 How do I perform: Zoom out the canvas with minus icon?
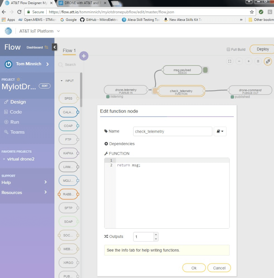(239, 61)
